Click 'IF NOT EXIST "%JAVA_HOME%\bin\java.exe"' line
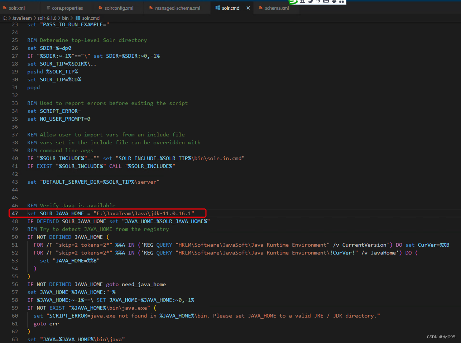The height and width of the screenshot is (343, 461). click(x=92, y=308)
